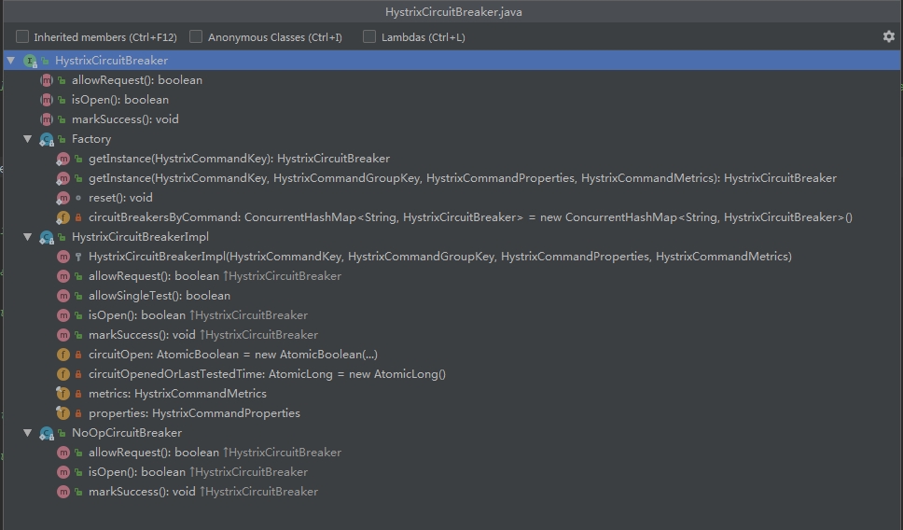Click method icon of getInstance(HystrixCommandKey) row
Image resolution: width=903 pixels, height=530 pixels.
pos(63,159)
